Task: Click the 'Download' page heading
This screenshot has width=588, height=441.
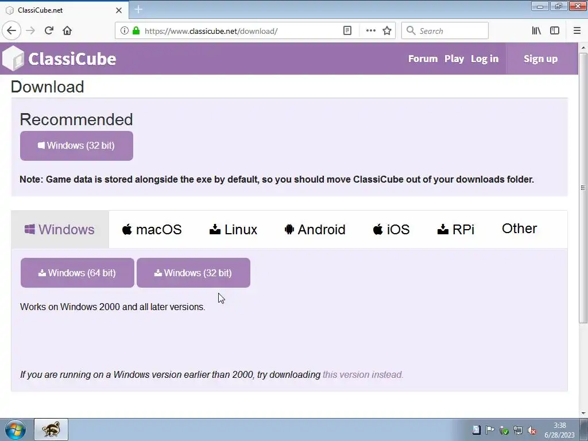Action: click(x=47, y=87)
